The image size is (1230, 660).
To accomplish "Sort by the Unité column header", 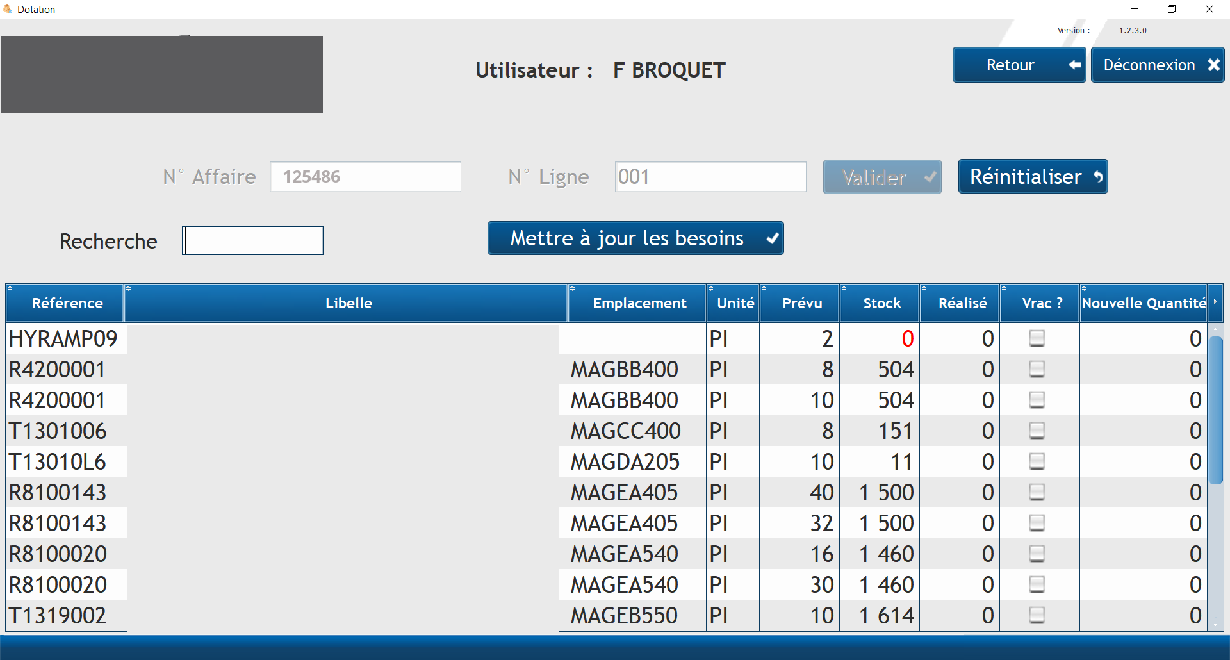I will click(x=734, y=303).
